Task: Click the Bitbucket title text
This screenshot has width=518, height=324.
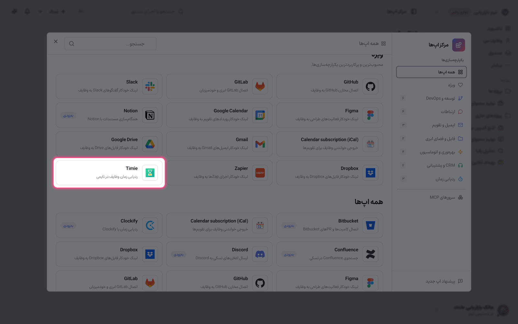Action: tap(348, 221)
